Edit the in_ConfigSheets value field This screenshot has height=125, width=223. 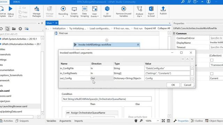tap(167, 73)
